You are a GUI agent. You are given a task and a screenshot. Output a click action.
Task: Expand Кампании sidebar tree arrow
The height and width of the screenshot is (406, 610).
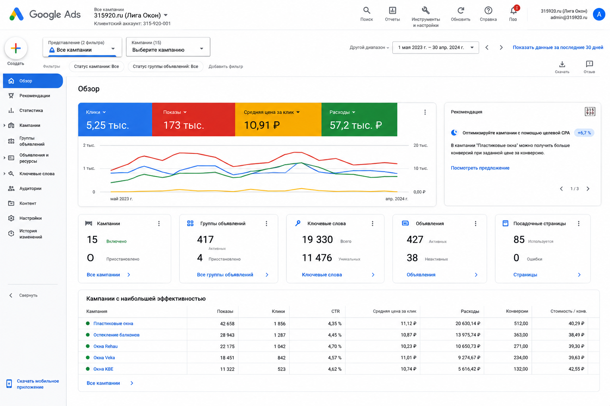click(4, 125)
